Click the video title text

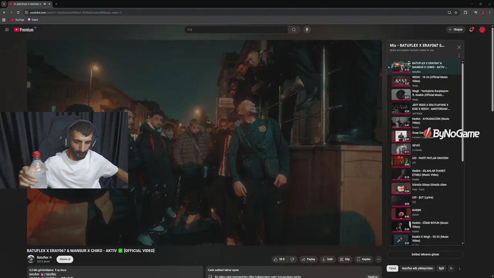[91, 251]
